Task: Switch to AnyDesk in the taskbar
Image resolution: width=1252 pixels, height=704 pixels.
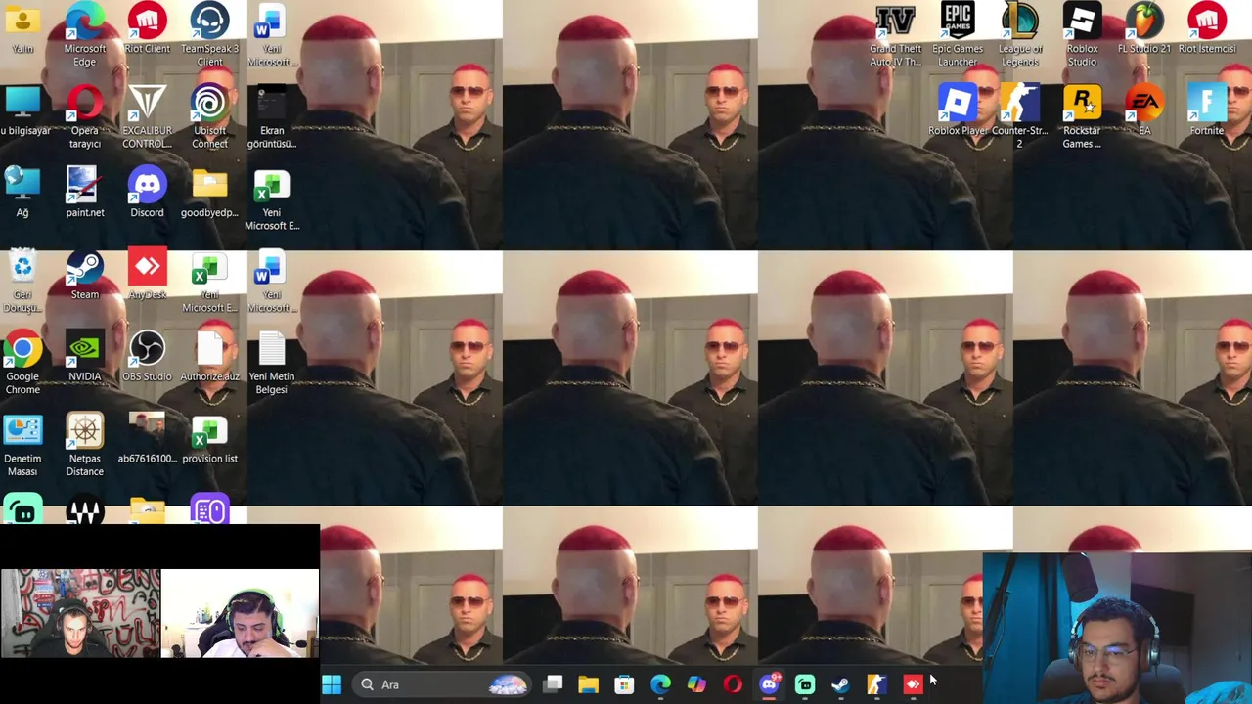Action: coord(913,684)
